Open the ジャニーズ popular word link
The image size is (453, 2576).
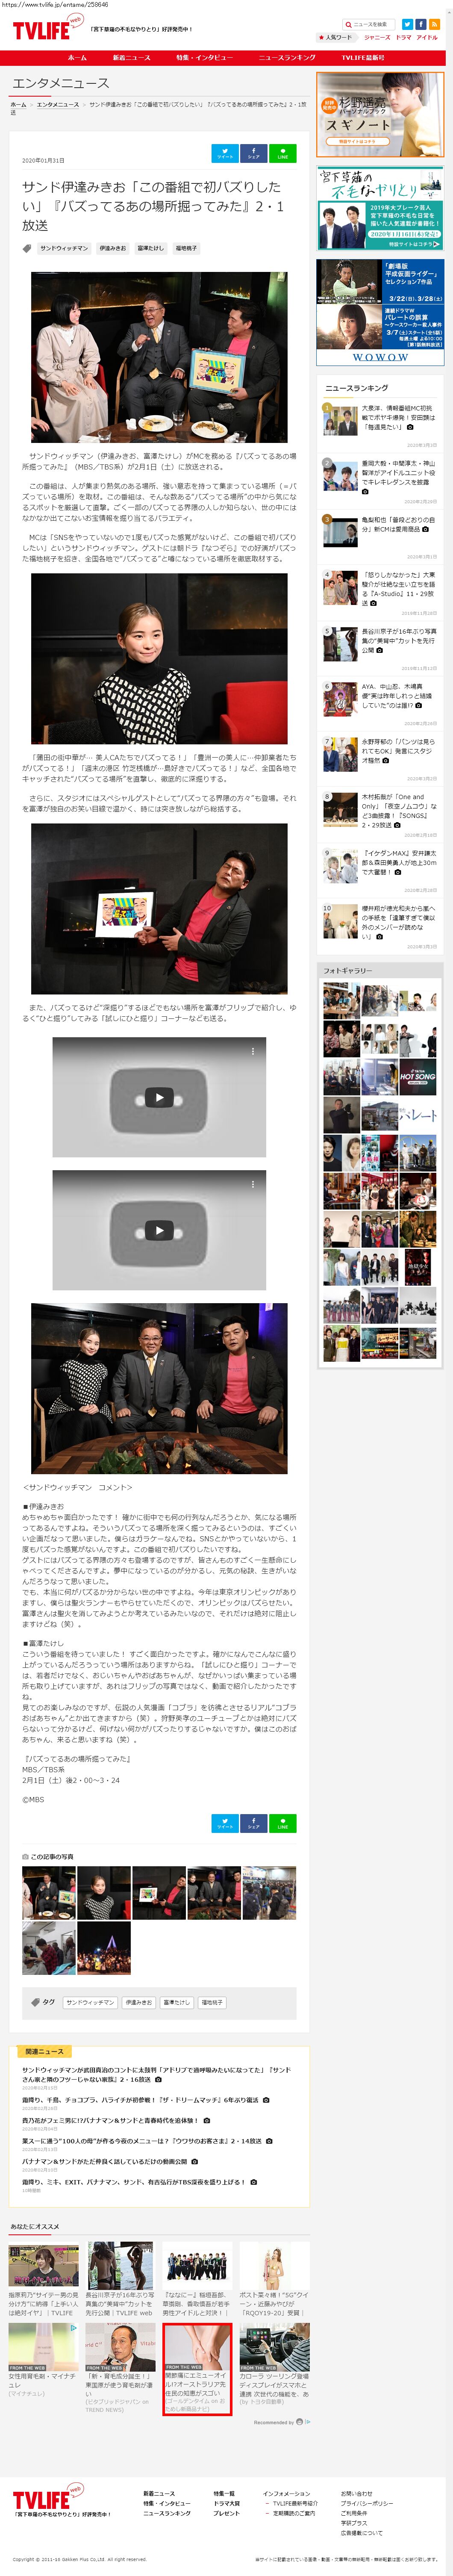tap(377, 37)
